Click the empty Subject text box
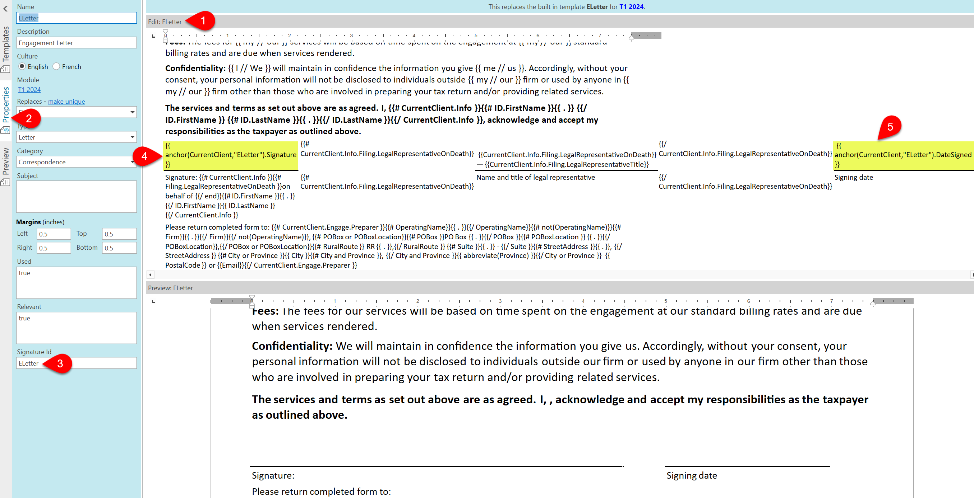 (x=77, y=196)
